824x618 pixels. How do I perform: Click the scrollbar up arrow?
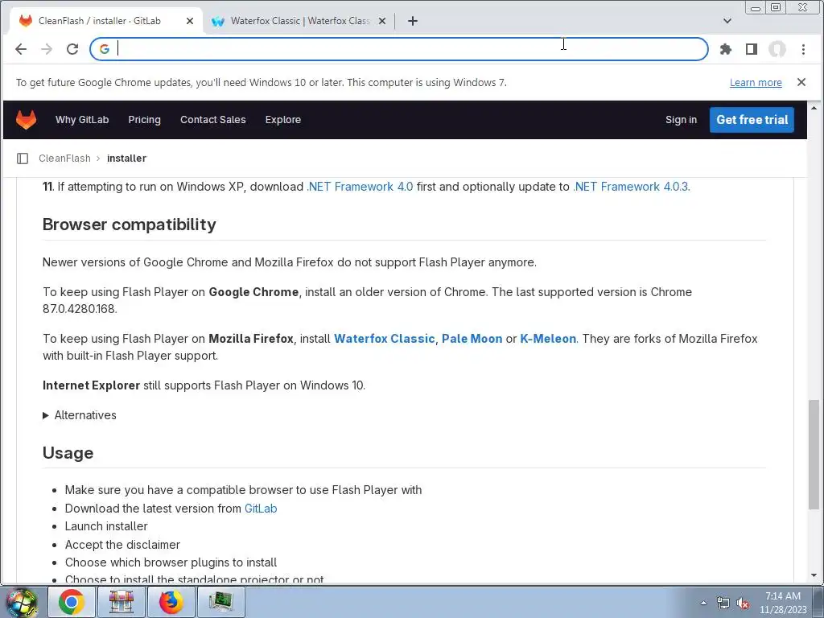(814, 108)
